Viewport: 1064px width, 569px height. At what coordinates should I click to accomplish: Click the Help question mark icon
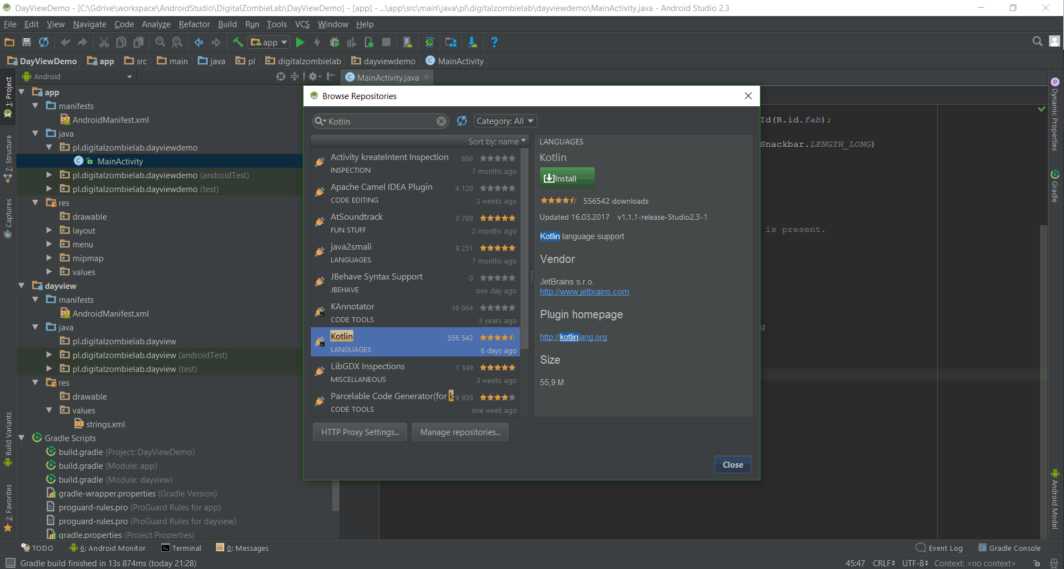495,42
